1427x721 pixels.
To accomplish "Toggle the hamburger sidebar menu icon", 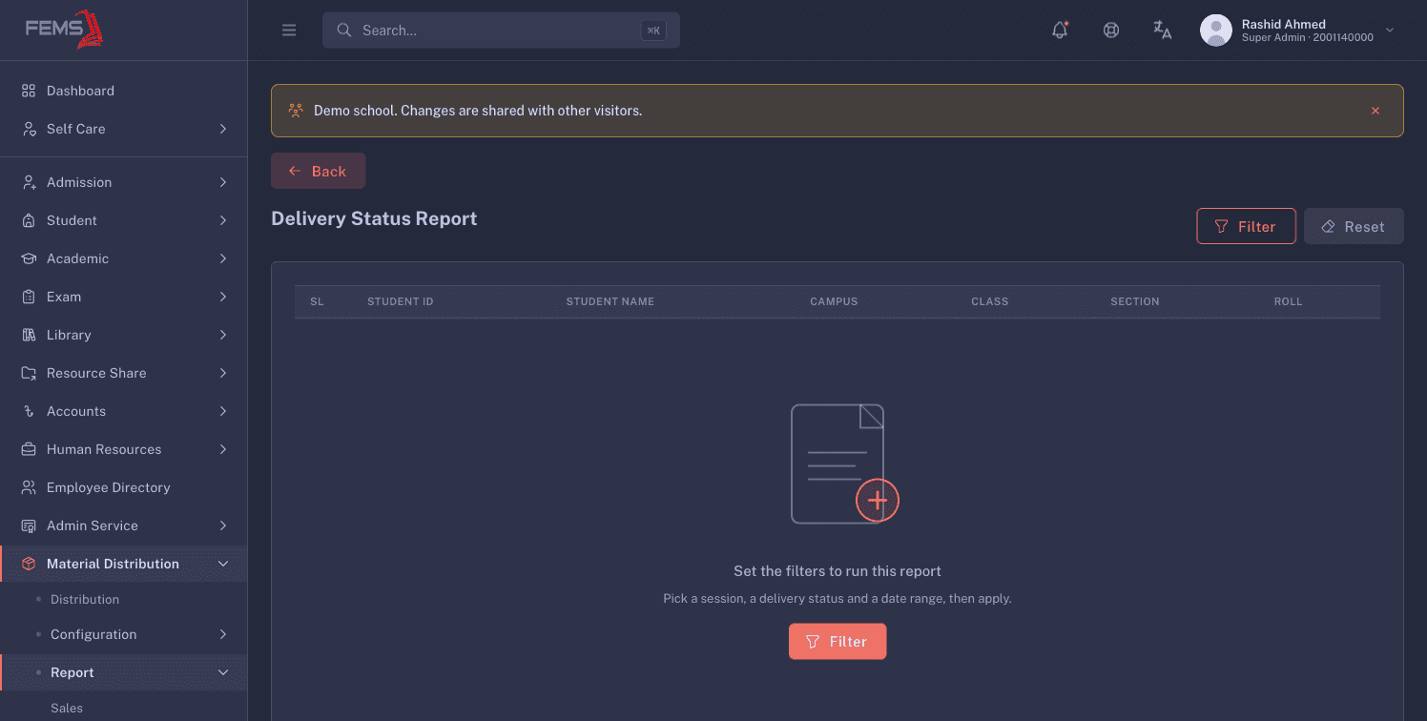I will click(x=289, y=31).
